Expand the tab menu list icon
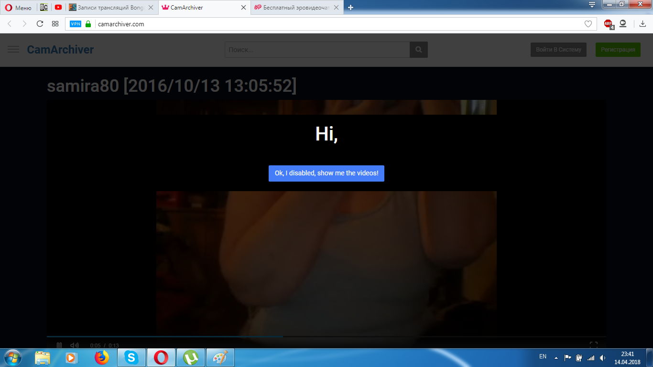The image size is (653, 367). pyautogui.click(x=592, y=5)
